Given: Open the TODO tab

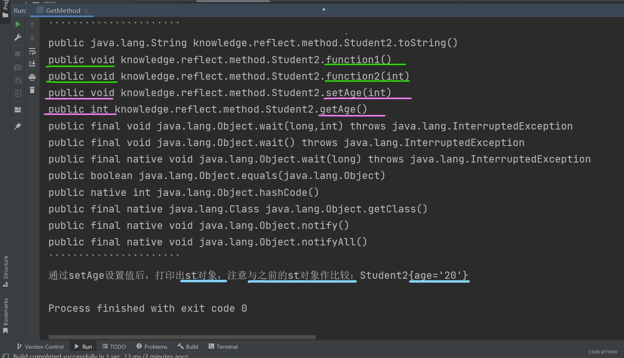Looking at the screenshot, I should coord(114,346).
